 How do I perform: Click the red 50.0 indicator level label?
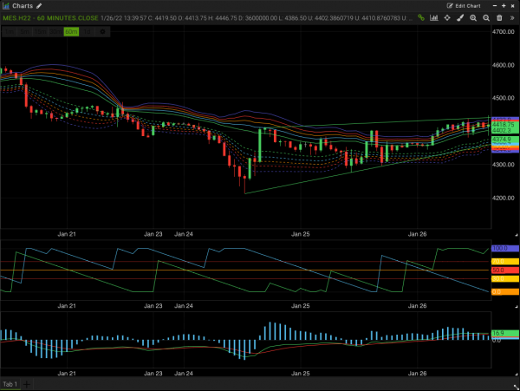[x=505, y=270]
